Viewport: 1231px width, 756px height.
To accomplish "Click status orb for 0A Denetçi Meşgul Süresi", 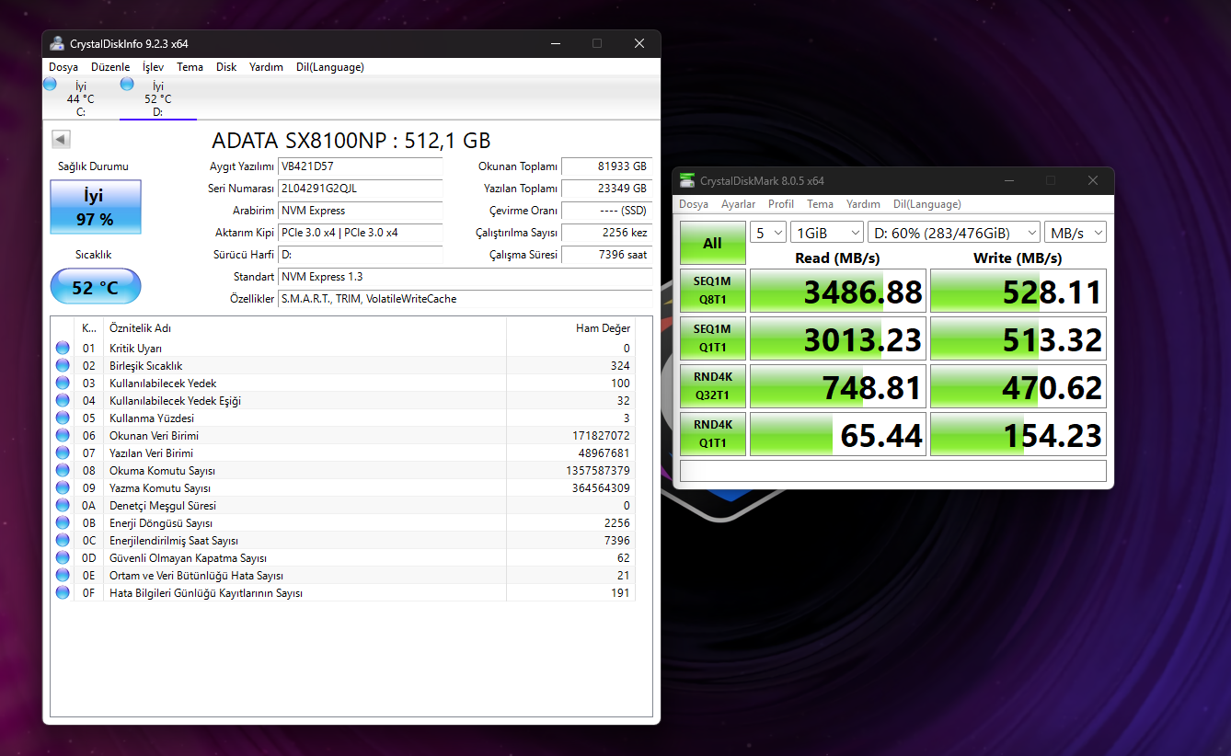I will coord(63,506).
